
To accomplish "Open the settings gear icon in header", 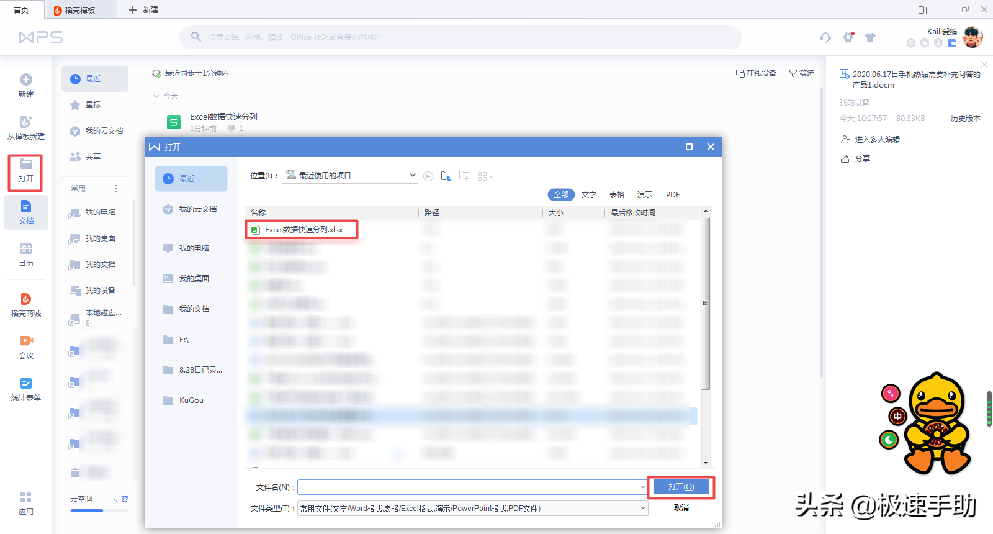I will [848, 37].
